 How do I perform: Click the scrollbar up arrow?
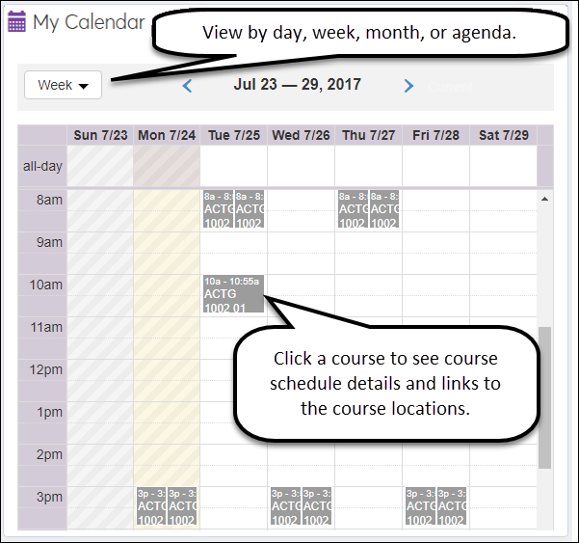tap(544, 199)
